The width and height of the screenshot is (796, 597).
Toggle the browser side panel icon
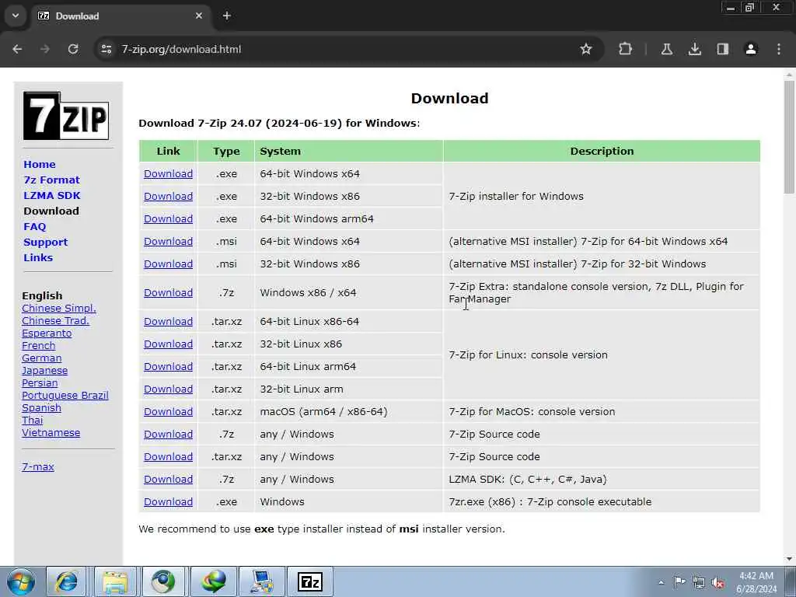point(722,49)
